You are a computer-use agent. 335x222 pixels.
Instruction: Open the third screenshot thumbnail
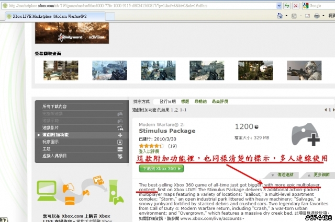(x=158, y=71)
